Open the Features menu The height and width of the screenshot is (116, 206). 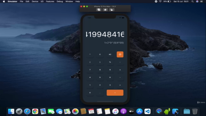50,1
